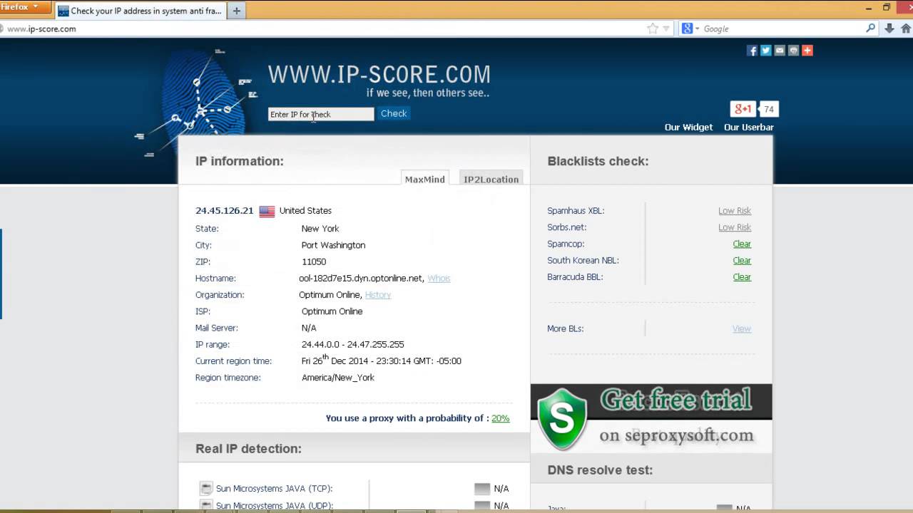This screenshot has width=913, height=513.
Task: Open the Whois link
Action: (x=439, y=279)
